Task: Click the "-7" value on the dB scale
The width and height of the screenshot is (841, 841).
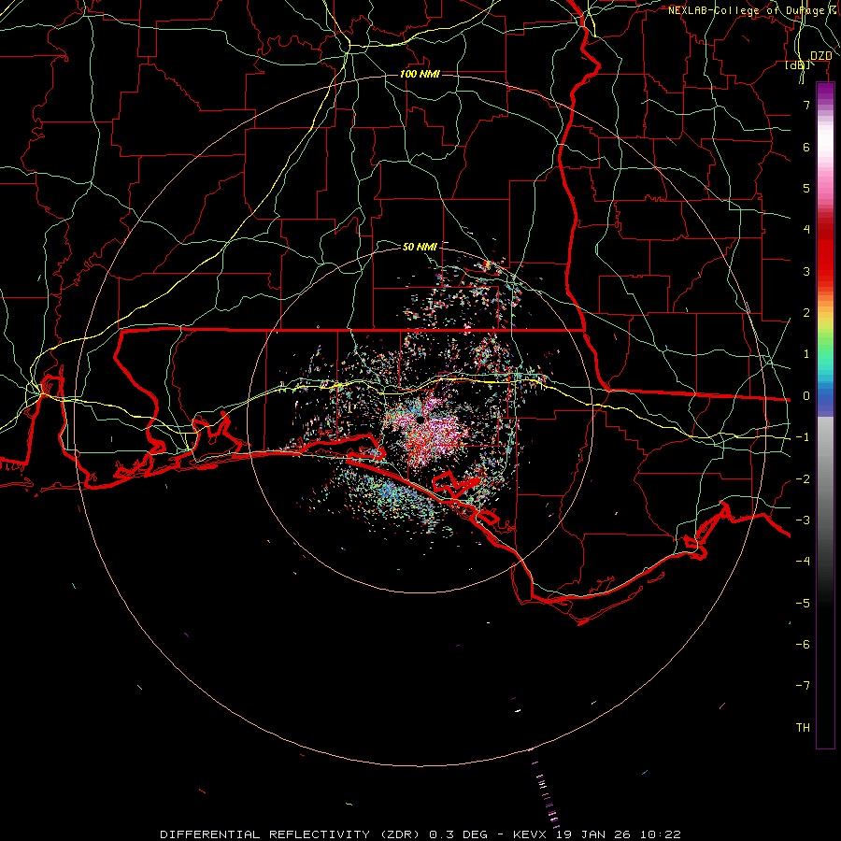Action: [x=803, y=686]
